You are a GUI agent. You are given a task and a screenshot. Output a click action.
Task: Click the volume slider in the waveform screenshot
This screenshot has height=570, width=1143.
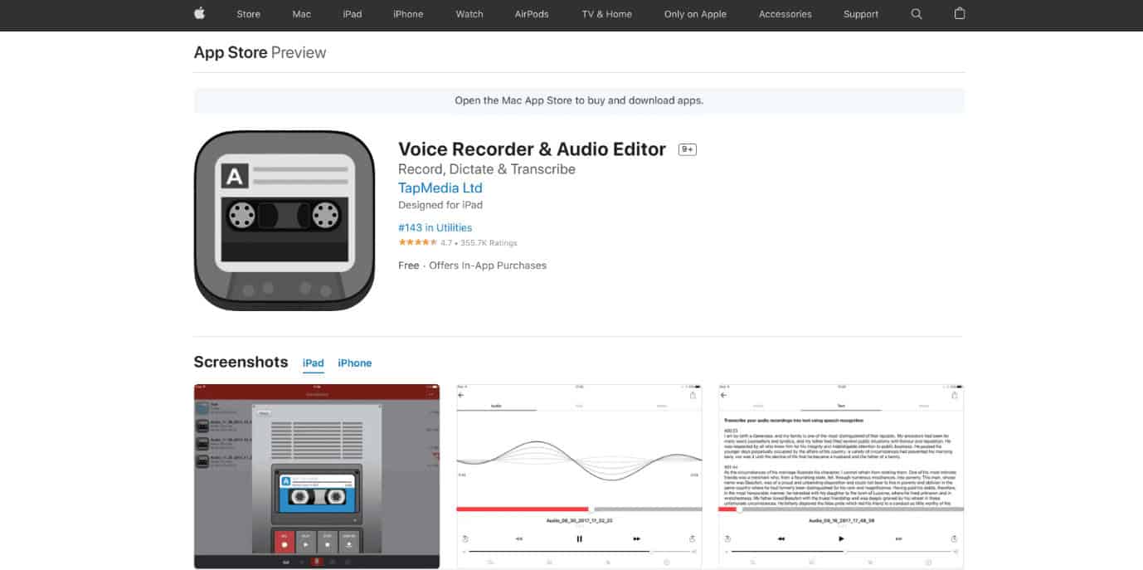click(x=579, y=551)
